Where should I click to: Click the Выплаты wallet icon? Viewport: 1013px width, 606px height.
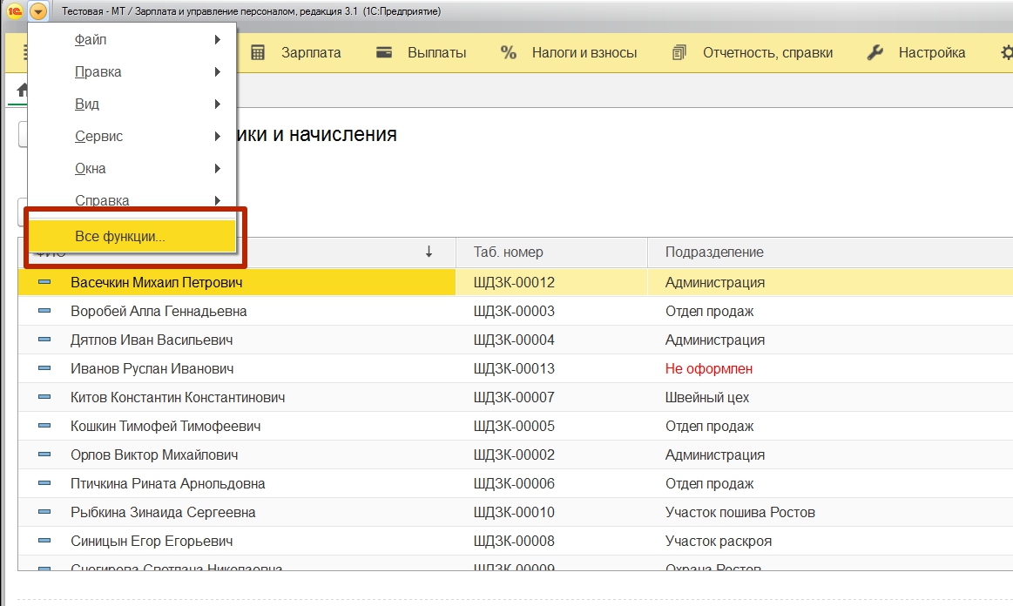384,52
